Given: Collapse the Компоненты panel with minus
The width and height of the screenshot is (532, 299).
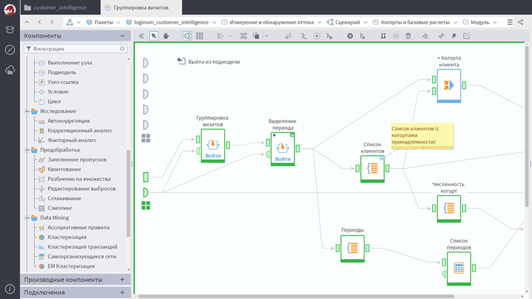Looking at the screenshot, I should 122,36.
